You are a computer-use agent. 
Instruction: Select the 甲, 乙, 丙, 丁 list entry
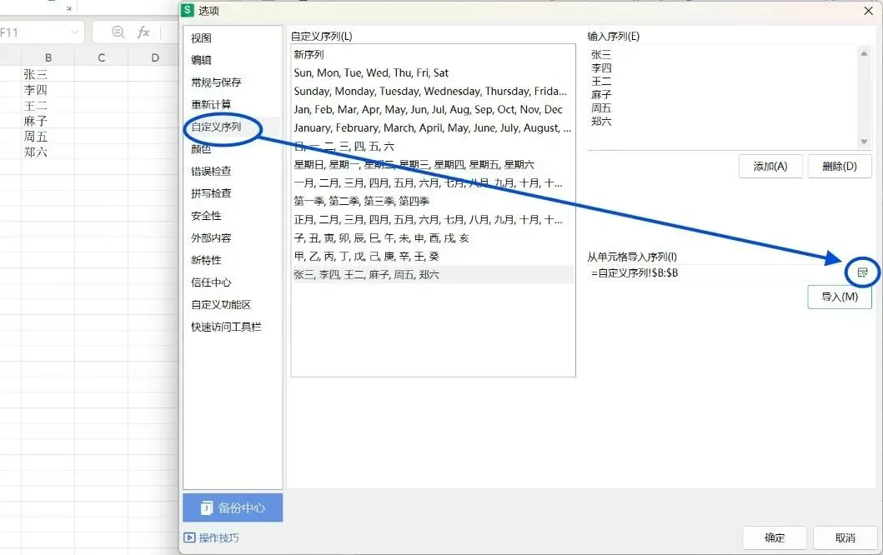point(433,256)
